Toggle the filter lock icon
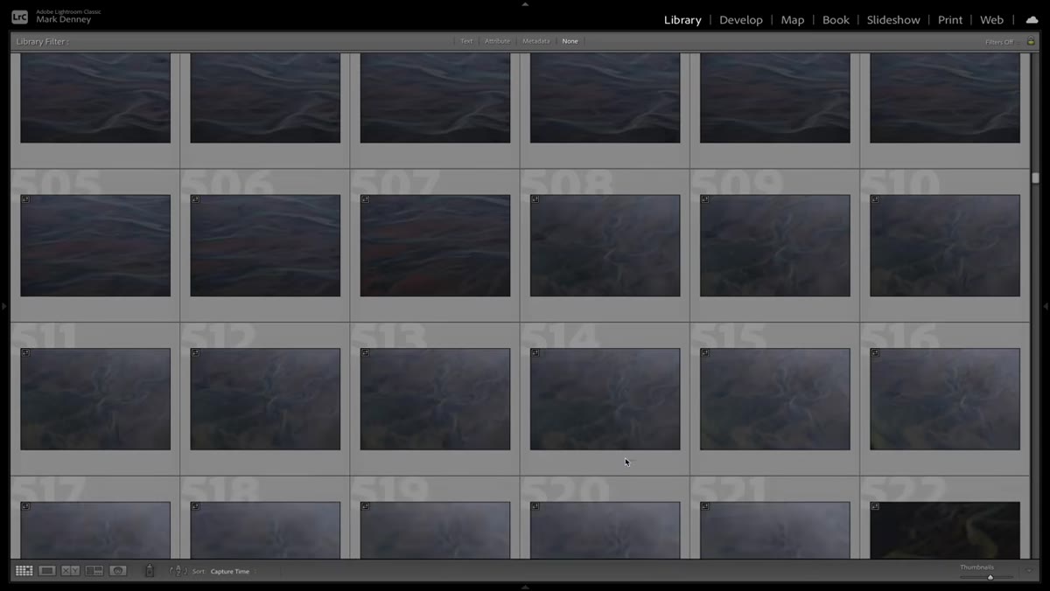 [1031, 41]
